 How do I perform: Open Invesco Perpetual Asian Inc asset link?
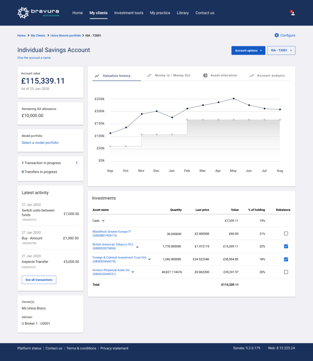point(111,272)
